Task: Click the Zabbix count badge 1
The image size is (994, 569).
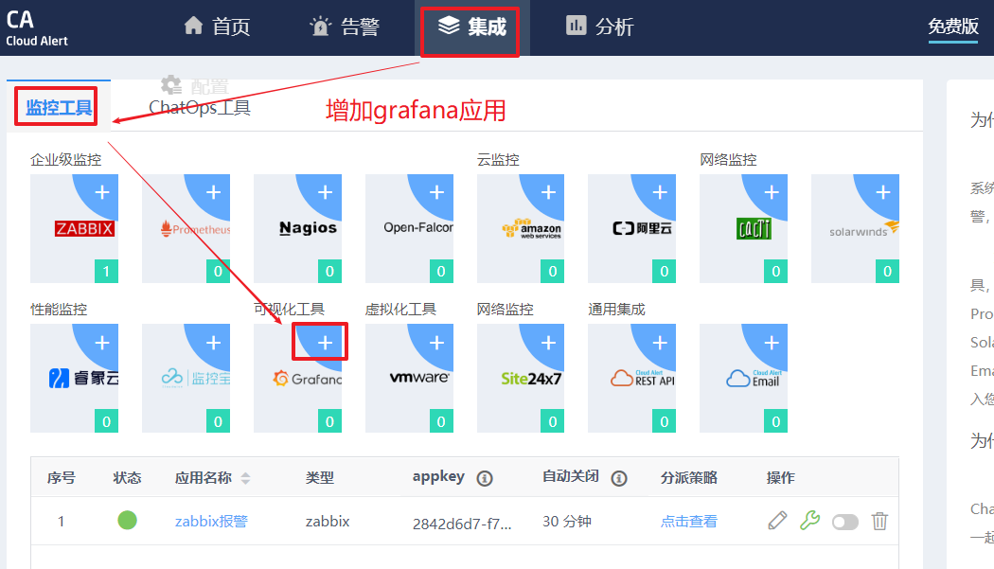Action: coord(106,272)
